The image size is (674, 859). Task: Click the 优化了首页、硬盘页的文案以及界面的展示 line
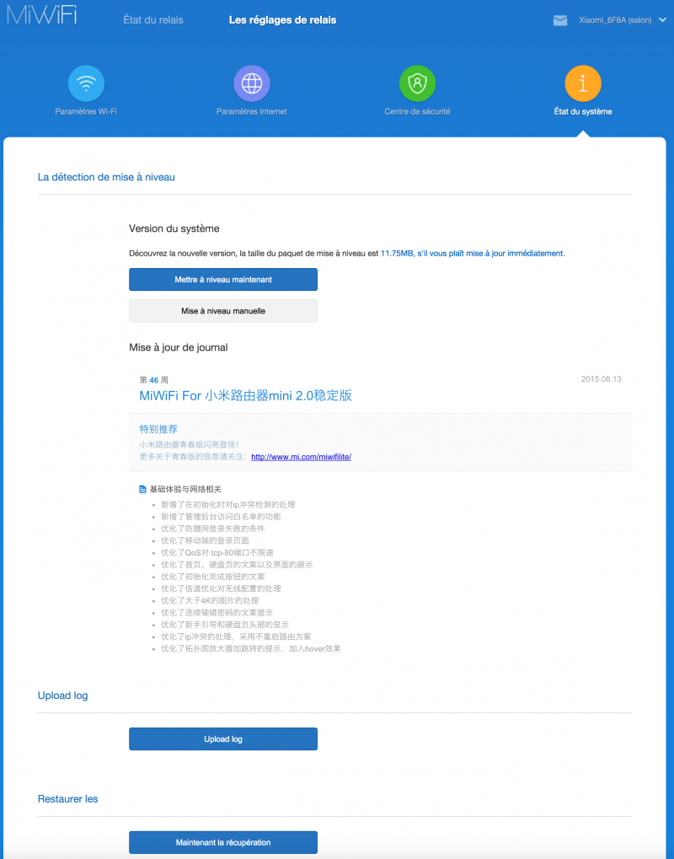[237, 565]
